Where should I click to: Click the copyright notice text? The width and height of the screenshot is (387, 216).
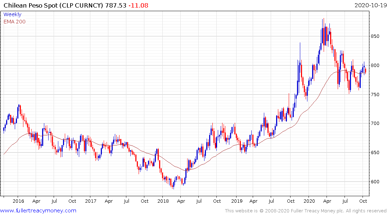tap(306, 211)
